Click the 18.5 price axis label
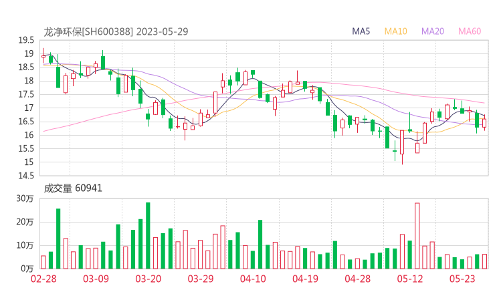This screenshot has height=294, width=495. (x=26, y=67)
